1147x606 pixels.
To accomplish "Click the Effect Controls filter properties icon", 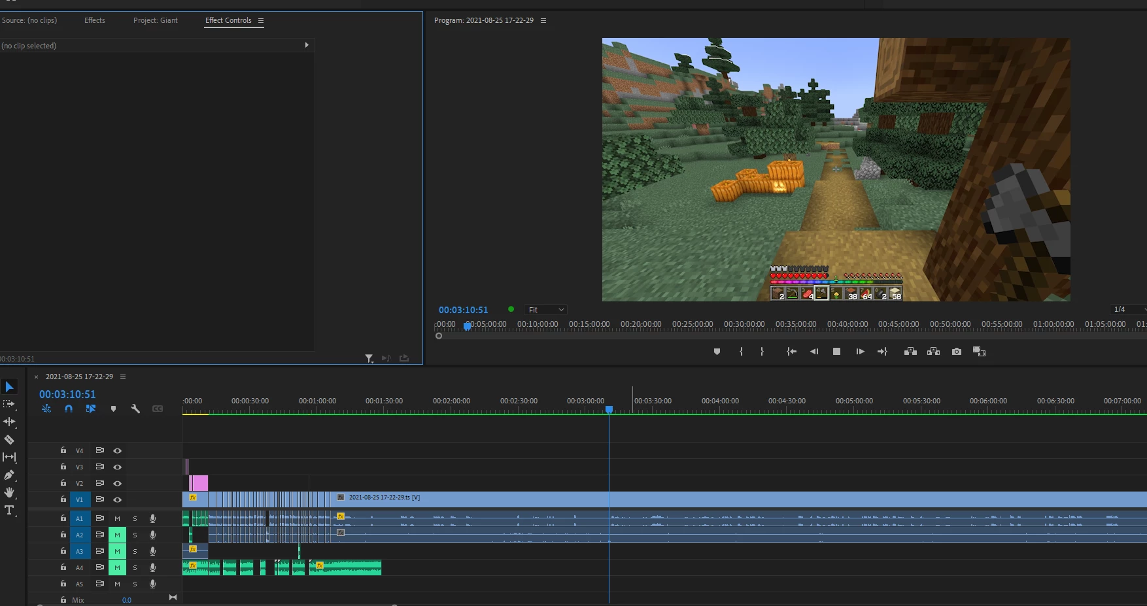I will (x=369, y=358).
